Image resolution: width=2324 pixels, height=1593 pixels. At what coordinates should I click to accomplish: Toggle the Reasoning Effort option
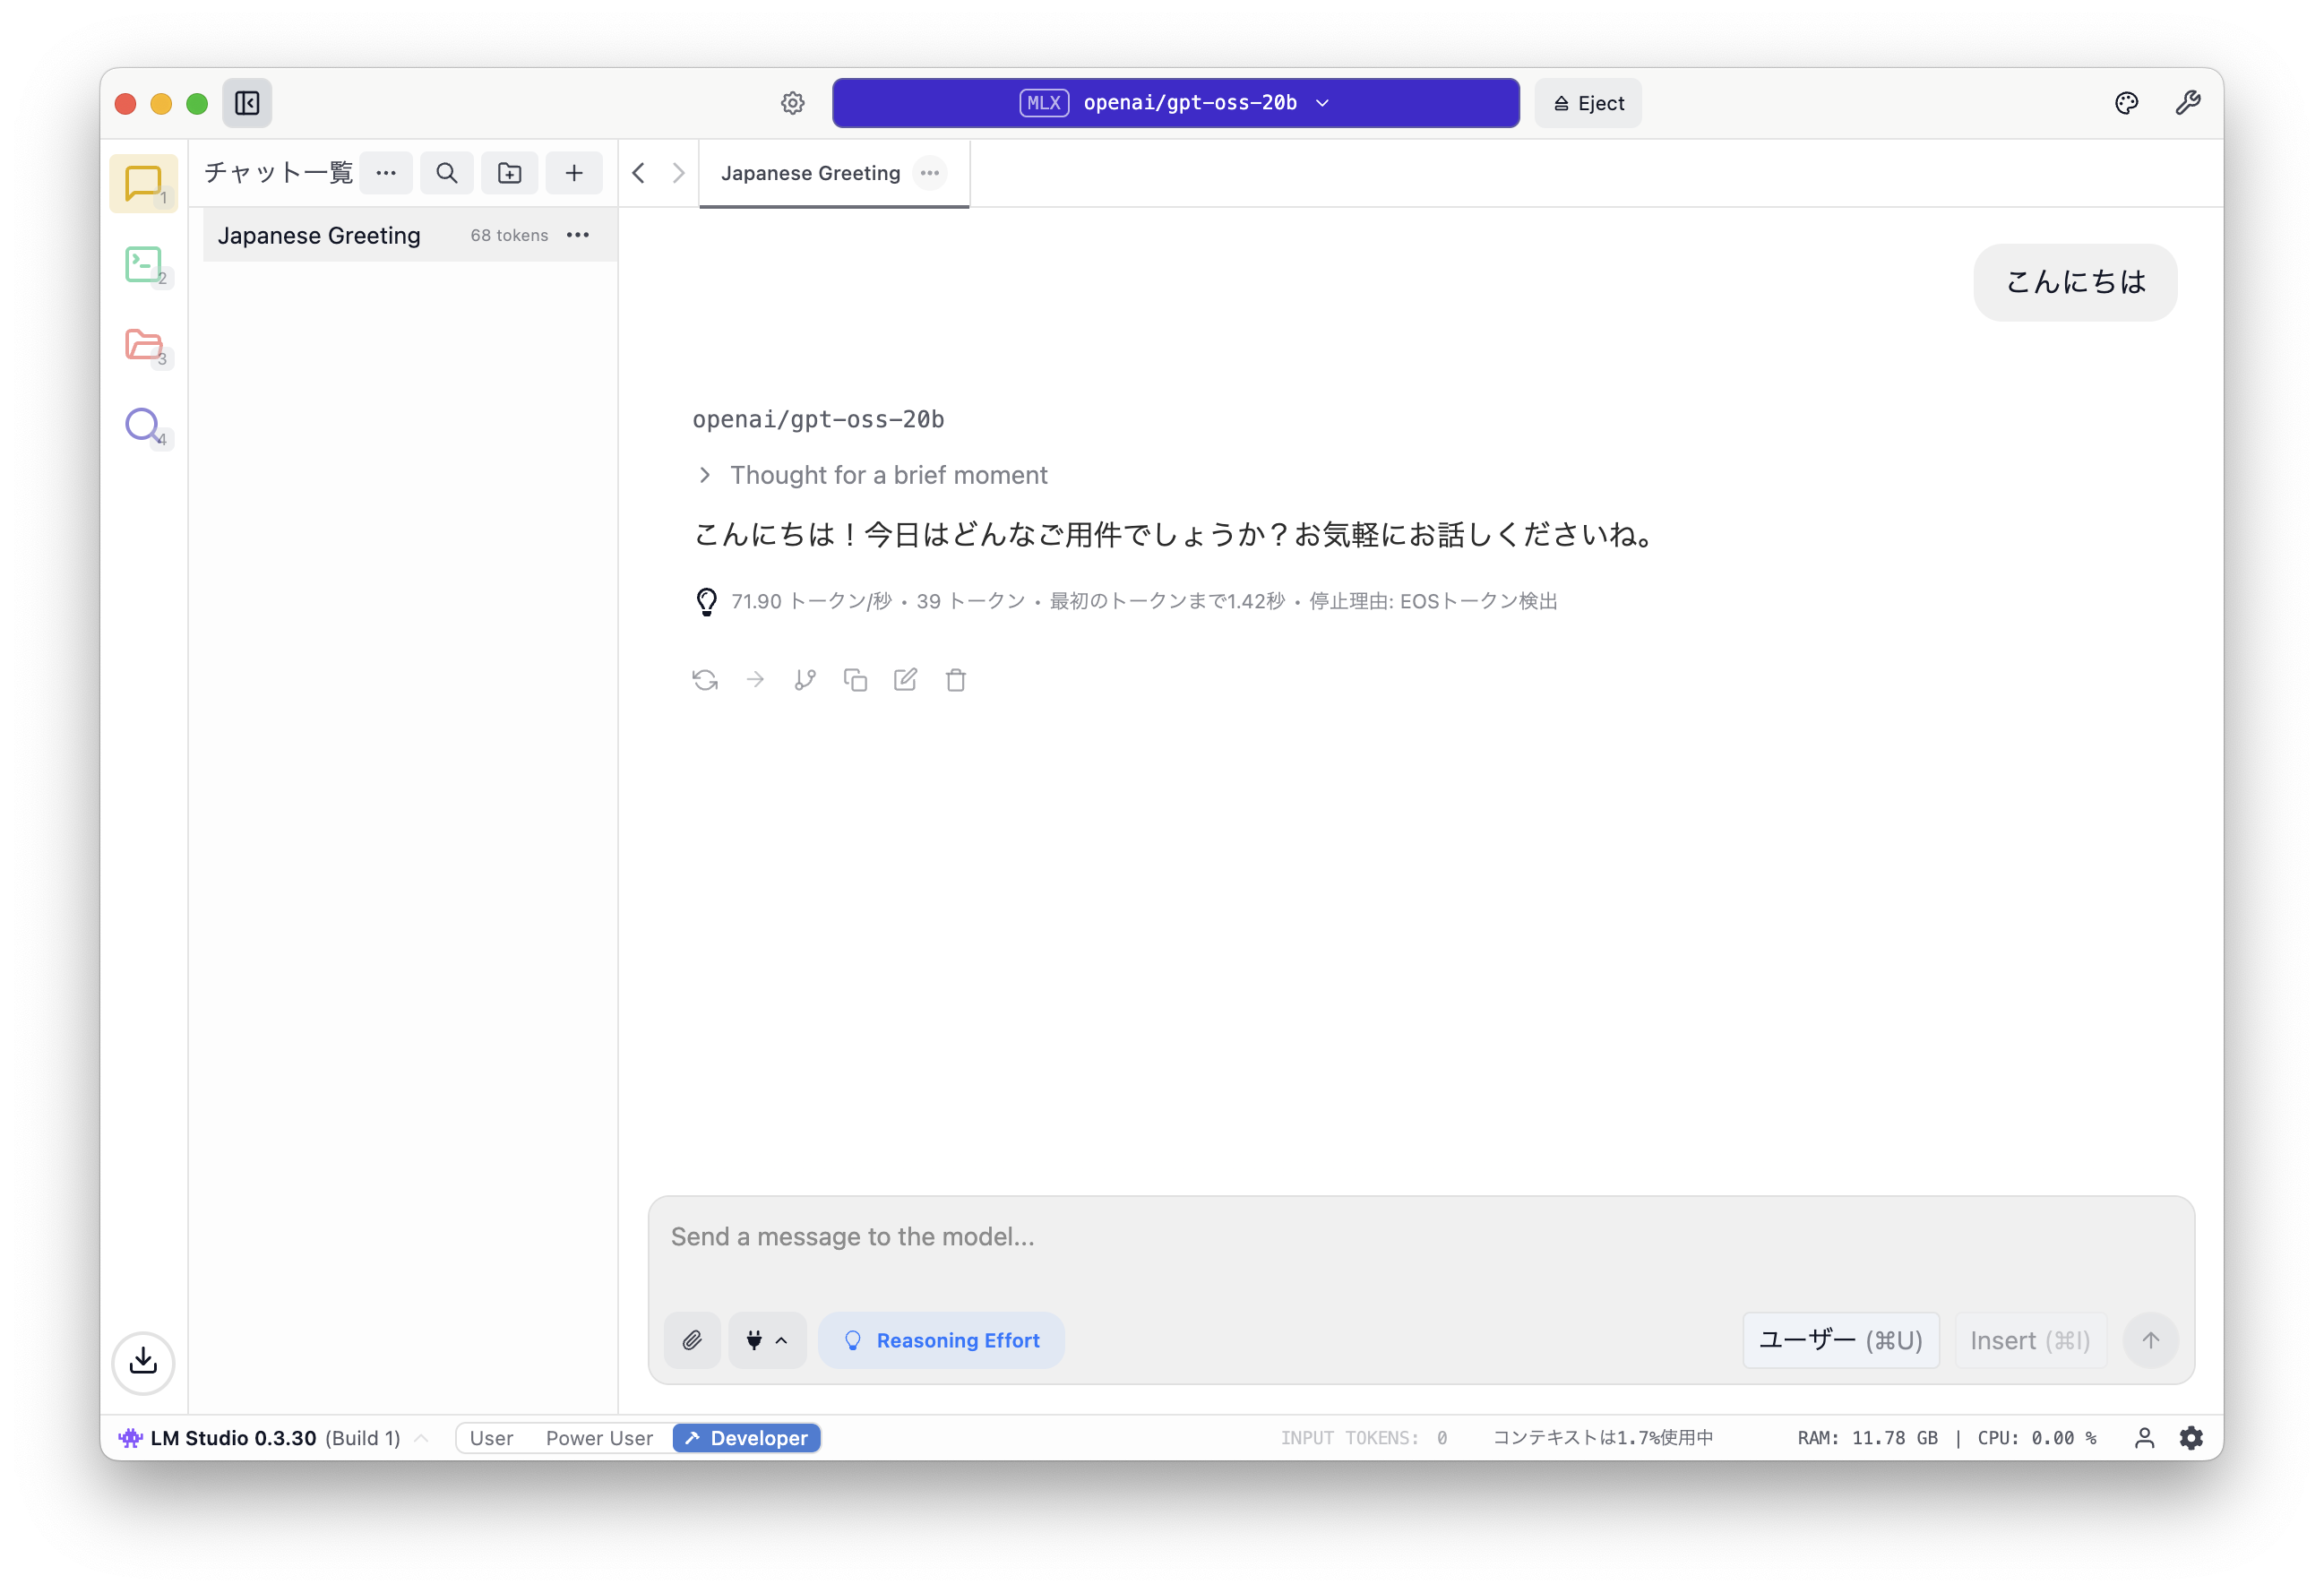click(x=942, y=1340)
